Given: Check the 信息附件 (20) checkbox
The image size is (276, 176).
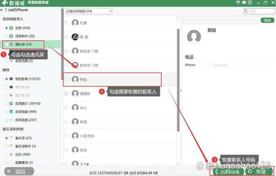Looking at the screenshot, I should coord(7,36).
